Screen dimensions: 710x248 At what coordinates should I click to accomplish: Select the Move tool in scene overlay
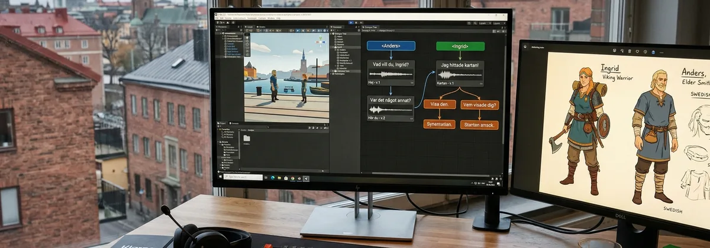pos(247,41)
